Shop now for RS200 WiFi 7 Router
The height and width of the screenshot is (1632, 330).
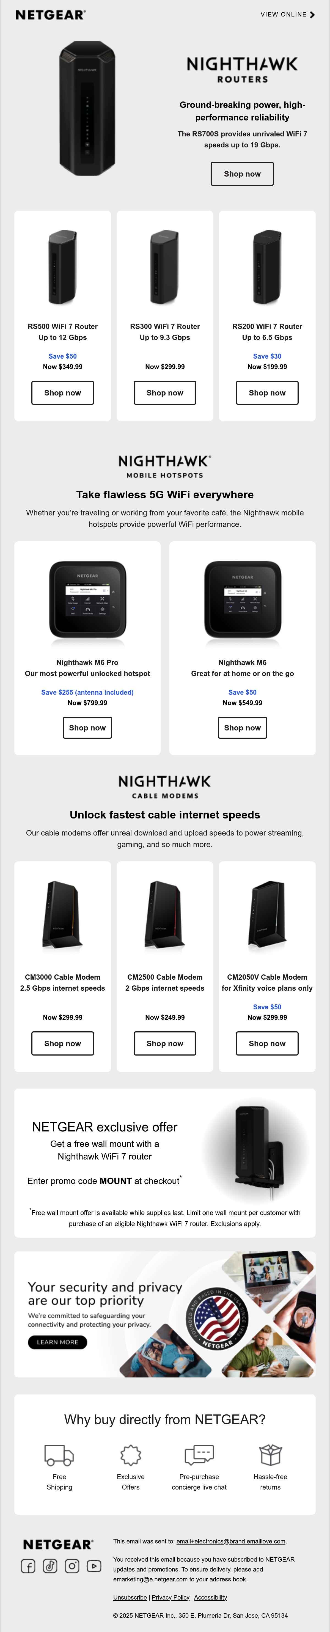[x=267, y=393]
